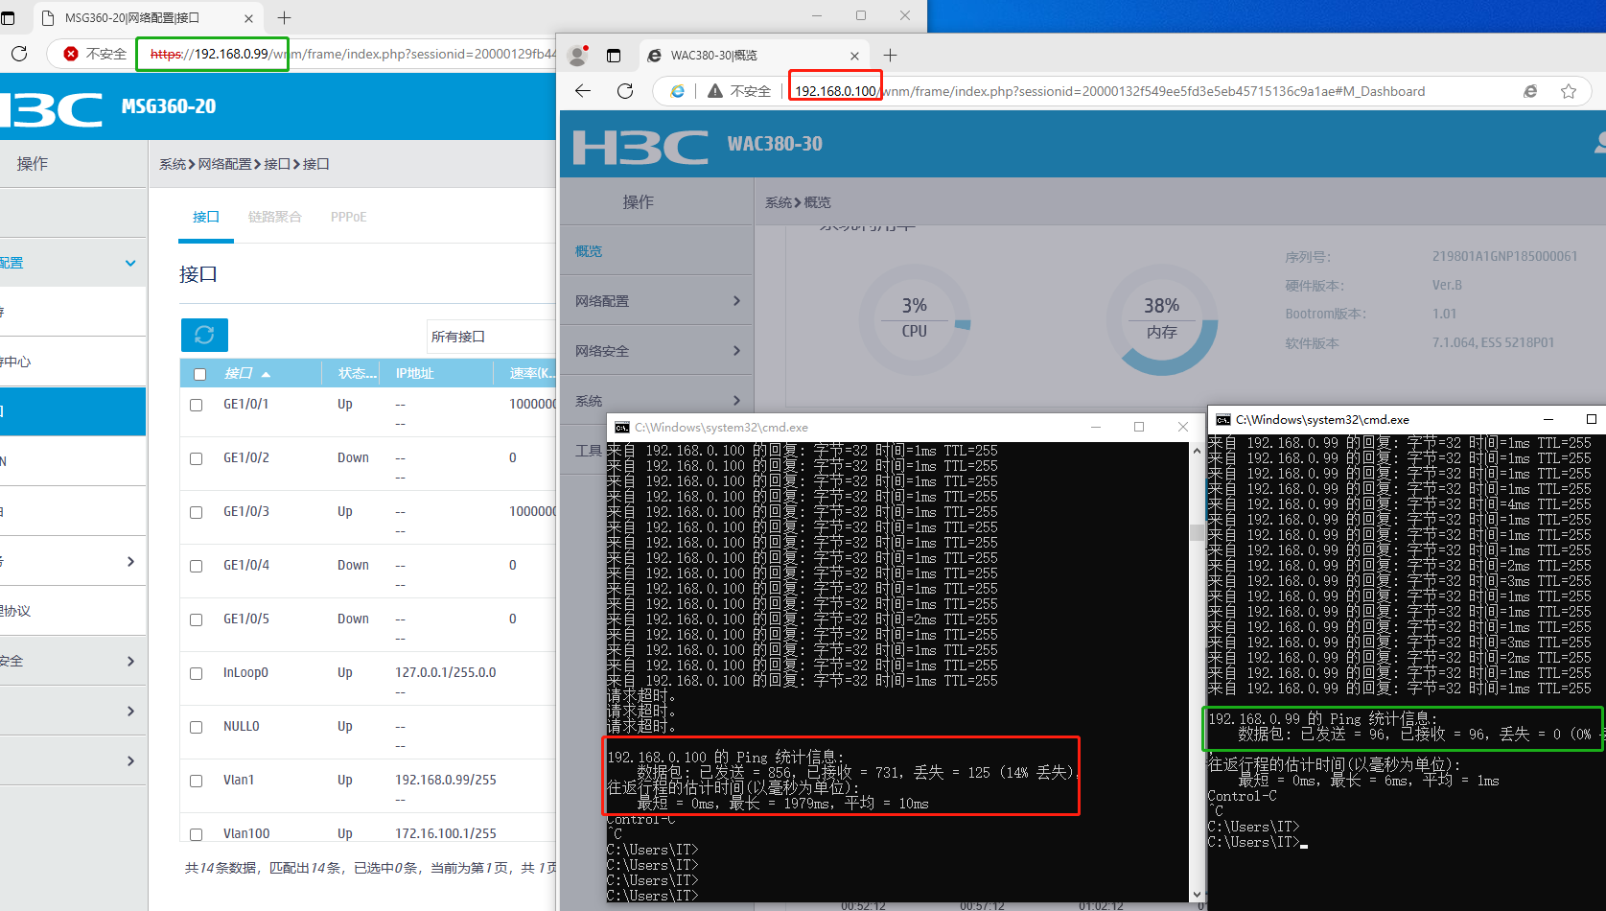Open the not-secure warning in MSG360-20 address bar
1606x911 pixels.
[x=95, y=54]
